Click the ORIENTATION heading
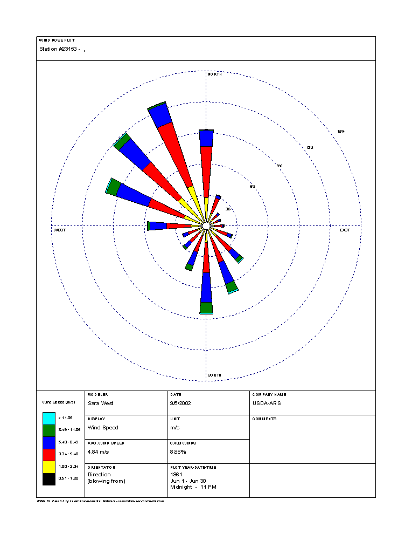Viewport: 412px width, 534px height. 101,468
